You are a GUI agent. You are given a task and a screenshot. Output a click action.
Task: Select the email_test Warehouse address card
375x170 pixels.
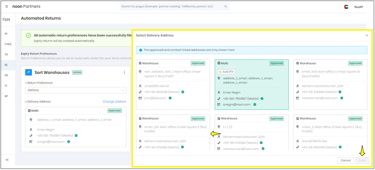coord(330,85)
